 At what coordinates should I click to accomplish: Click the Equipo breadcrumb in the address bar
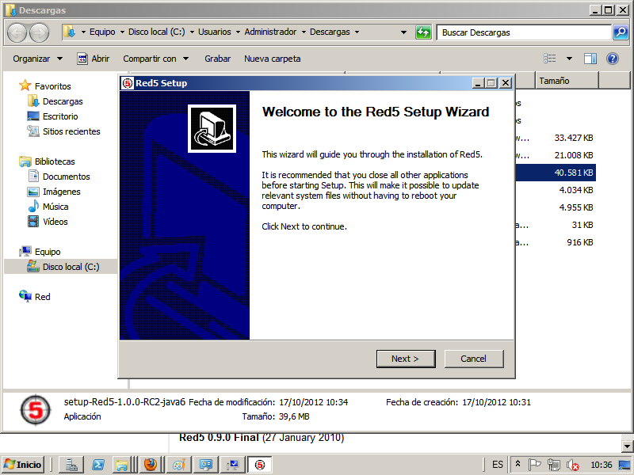102,32
